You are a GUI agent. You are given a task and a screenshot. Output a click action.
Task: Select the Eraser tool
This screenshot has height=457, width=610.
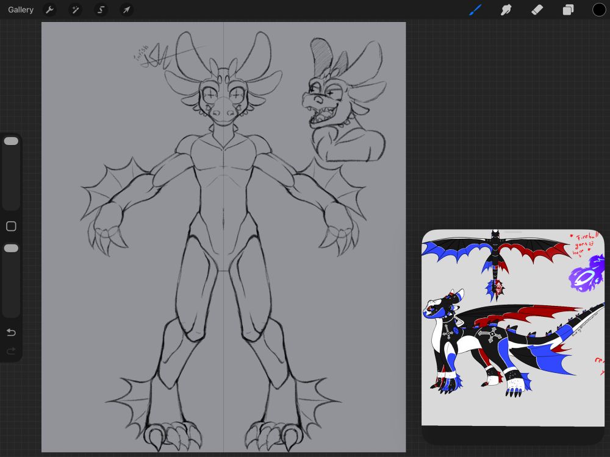(537, 9)
